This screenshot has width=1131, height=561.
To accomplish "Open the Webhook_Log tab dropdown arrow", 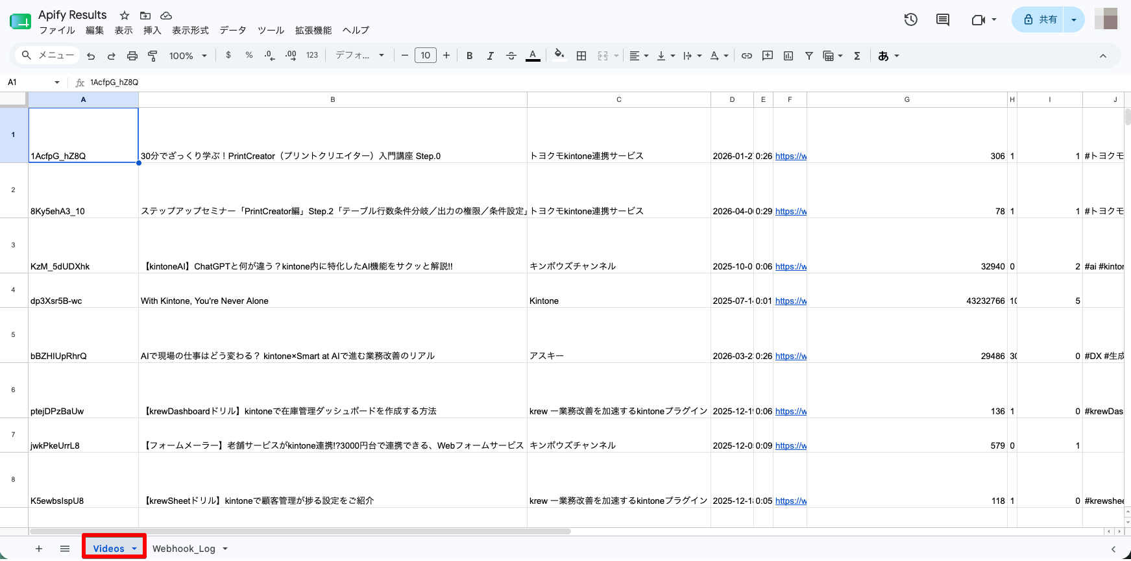I will (225, 549).
